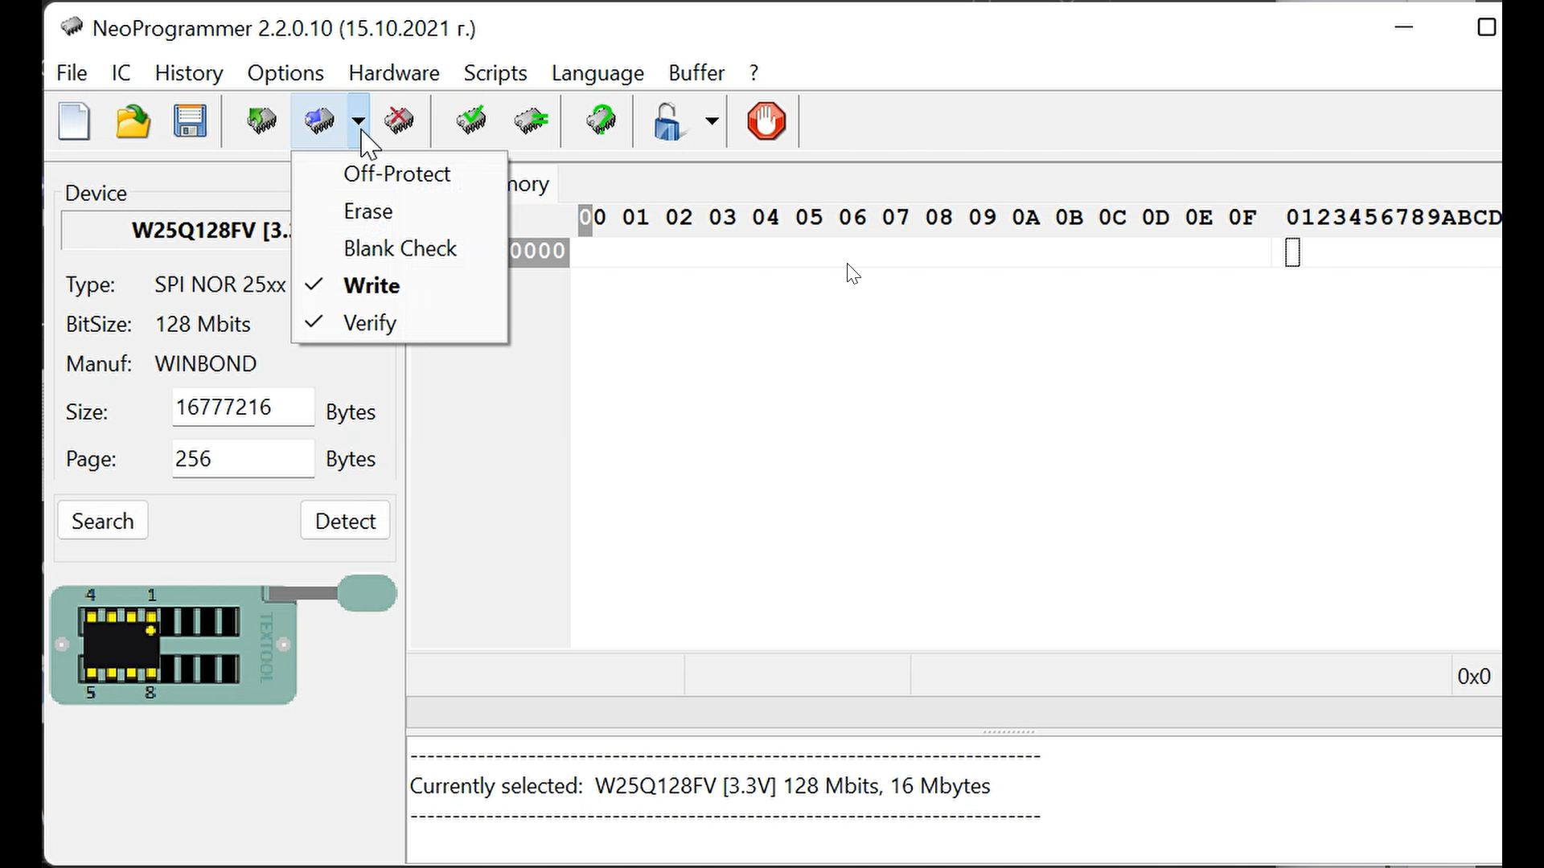Click the Save floppy disk icon
This screenshot has width=1544, height=868.
pyautogui.click(x=190, y=122)
